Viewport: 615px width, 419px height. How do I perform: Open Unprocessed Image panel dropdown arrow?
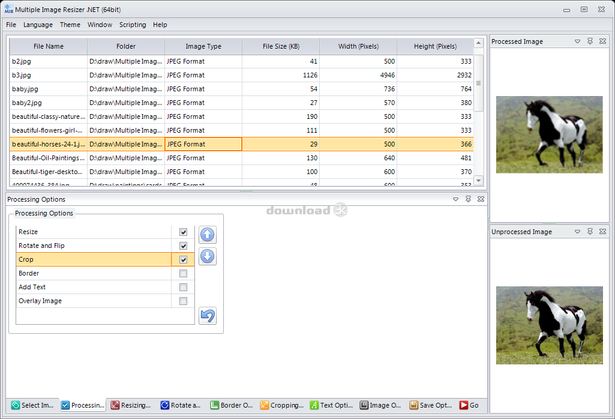click(577, 232)
